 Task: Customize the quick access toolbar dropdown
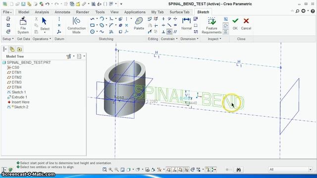click(121, 4)
